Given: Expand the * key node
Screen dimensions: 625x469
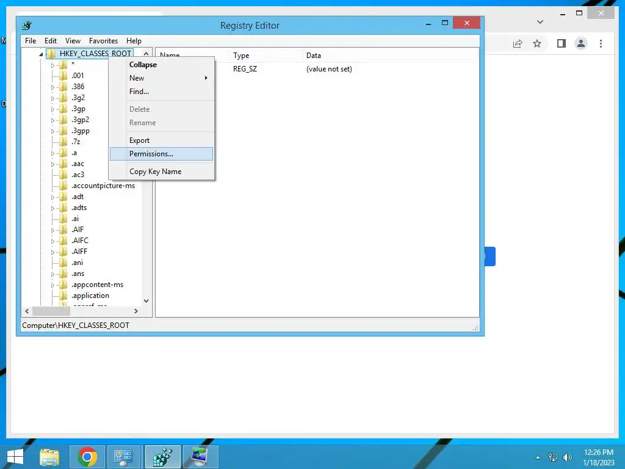Looking at the screenshot, I should pos(52,65).
